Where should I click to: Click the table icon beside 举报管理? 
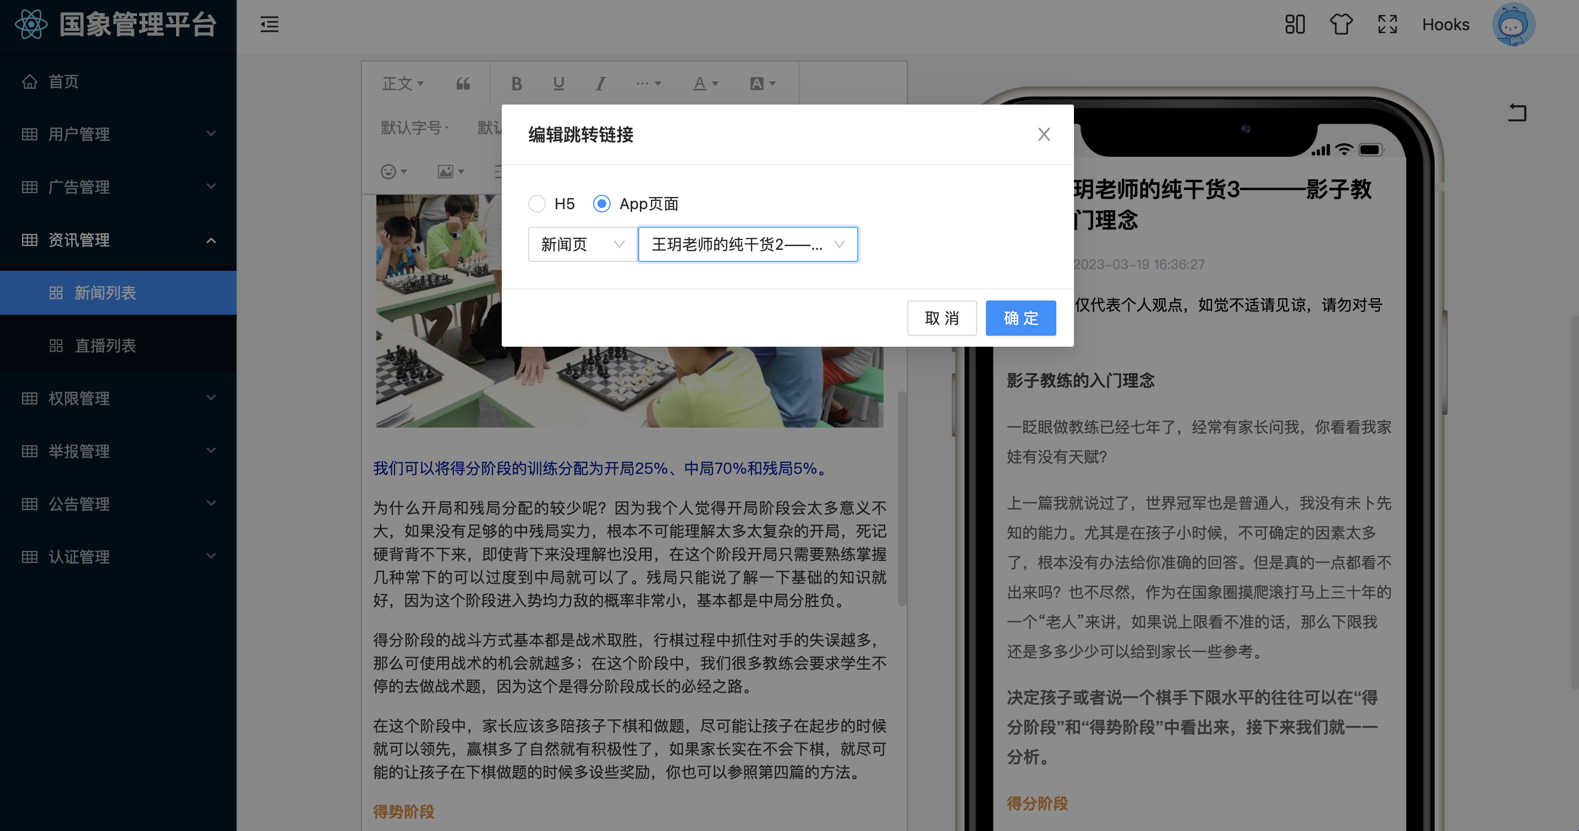coord(29,451)
